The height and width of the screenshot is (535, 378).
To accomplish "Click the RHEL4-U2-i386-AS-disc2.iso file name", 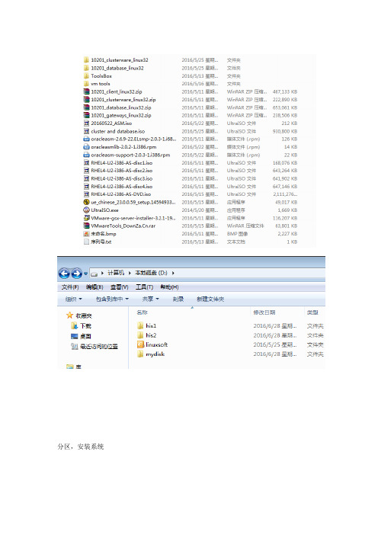I will [x=121, y=171].
